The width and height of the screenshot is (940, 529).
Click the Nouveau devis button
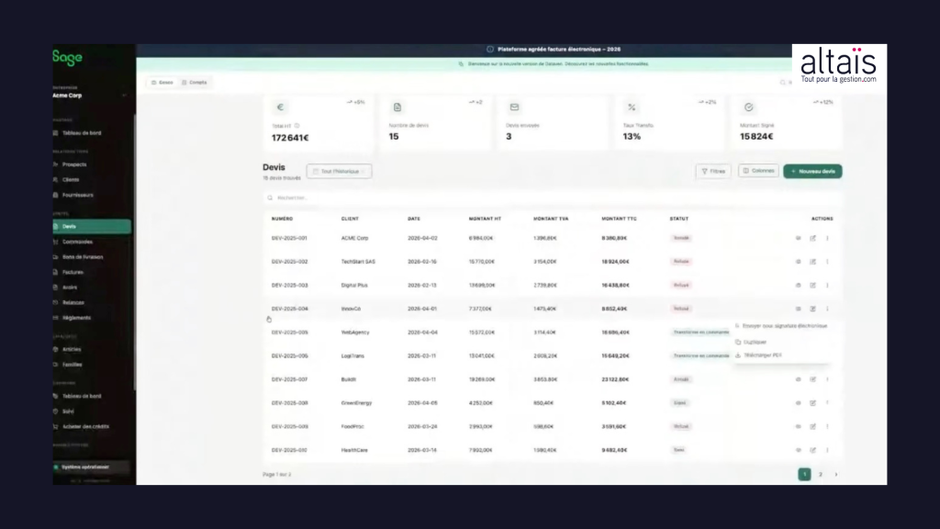point(812,172)
